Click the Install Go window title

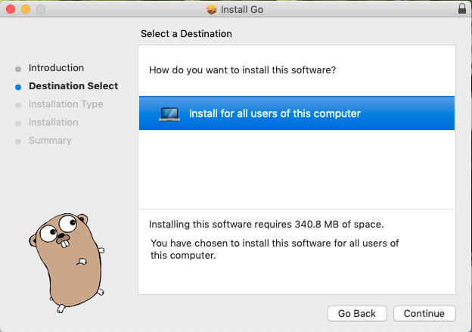click(242, 10)
